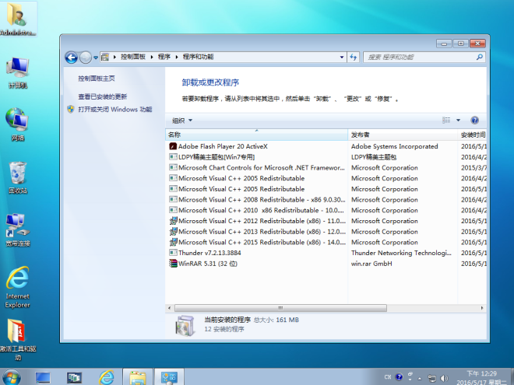Click the installed programs icon in details pane
Image resolution: width=514 pixels, height=385 pixels.
[x=185, y=326]
